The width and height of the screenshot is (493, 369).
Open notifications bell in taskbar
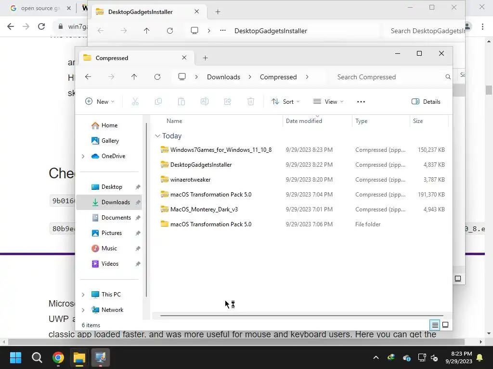click(480, 357)
